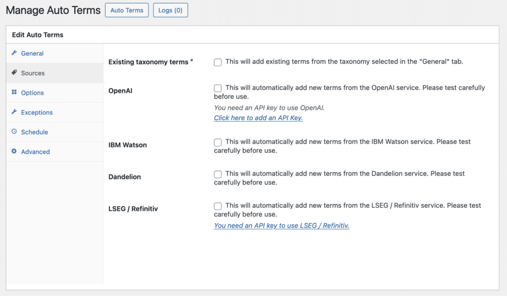Open the Logs (0) view
The image size is (507, 296).
coord(170,10)
